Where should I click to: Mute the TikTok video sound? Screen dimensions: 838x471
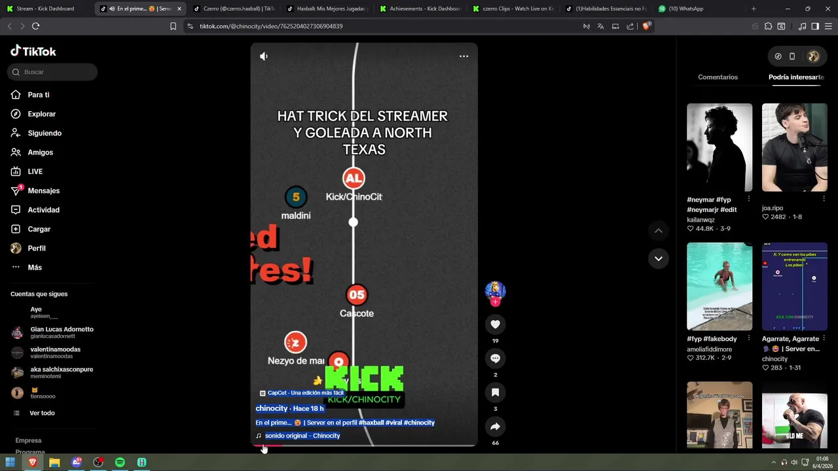click(264, 56)
